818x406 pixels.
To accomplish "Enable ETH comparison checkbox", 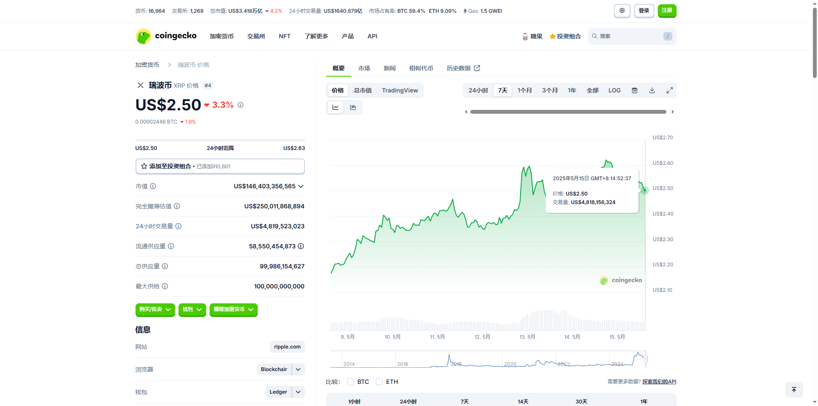I will [379, 382].
